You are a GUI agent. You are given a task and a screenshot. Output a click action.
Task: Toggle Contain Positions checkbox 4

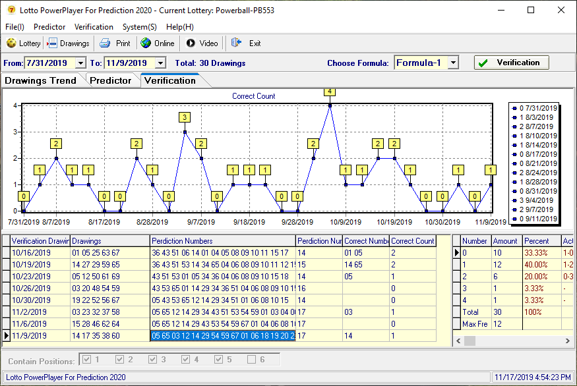point(185,359)
